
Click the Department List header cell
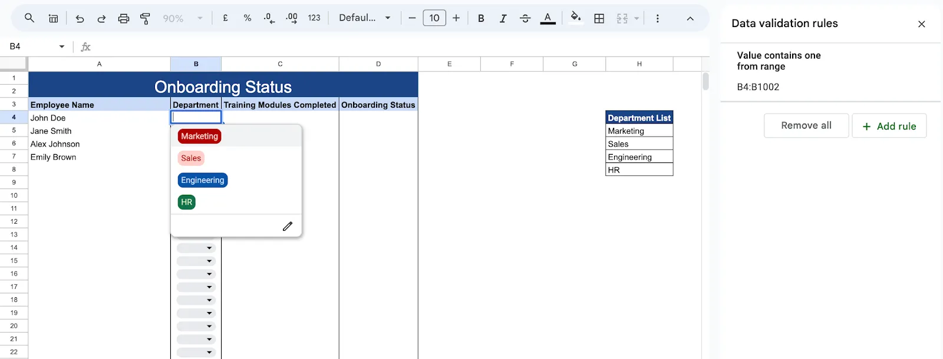(639, 118)
